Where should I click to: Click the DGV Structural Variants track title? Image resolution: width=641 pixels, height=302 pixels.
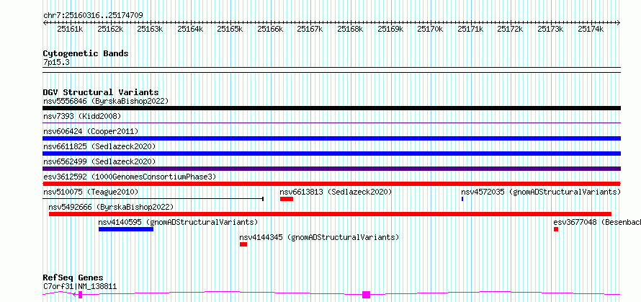coord(101,92)
